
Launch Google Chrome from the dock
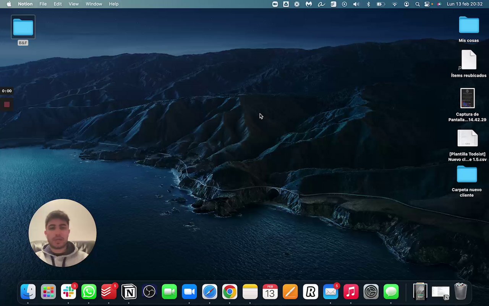tap(230, 292)
